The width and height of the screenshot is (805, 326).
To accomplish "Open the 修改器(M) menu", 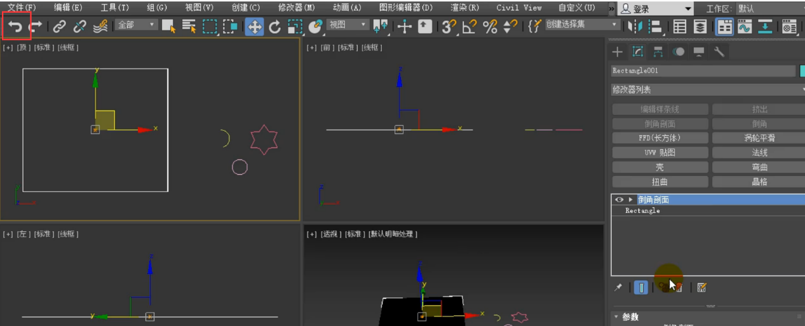I will (x=296, y=8).
